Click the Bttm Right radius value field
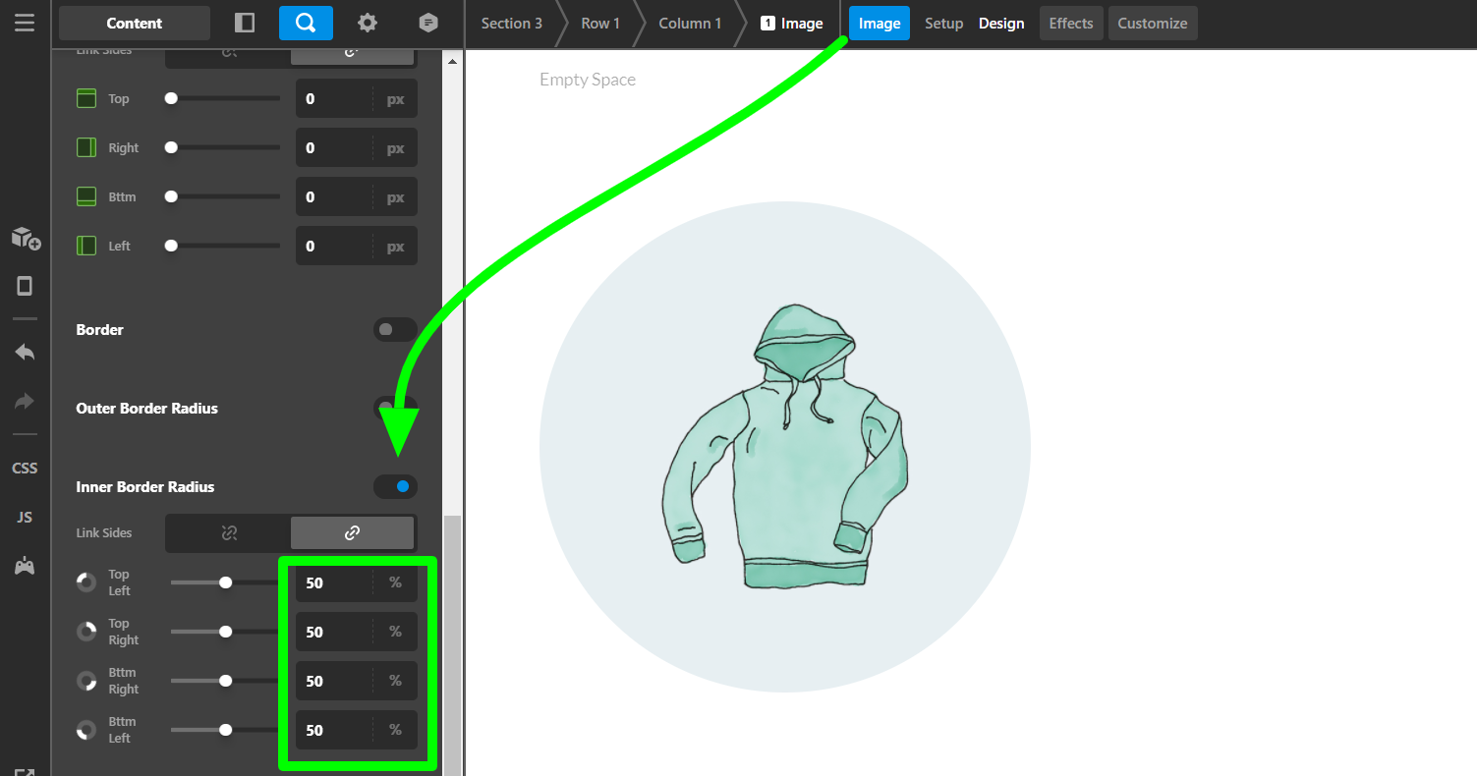The image size is (1477, 776). coord(333,681)
